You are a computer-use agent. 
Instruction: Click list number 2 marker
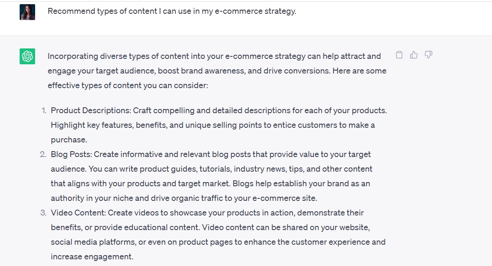click(x=43, y=155)
